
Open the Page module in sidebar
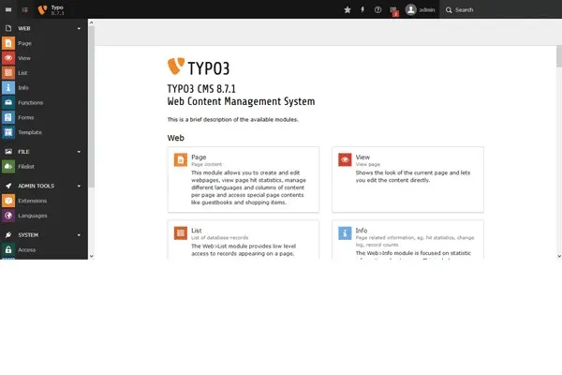point(23,43)
